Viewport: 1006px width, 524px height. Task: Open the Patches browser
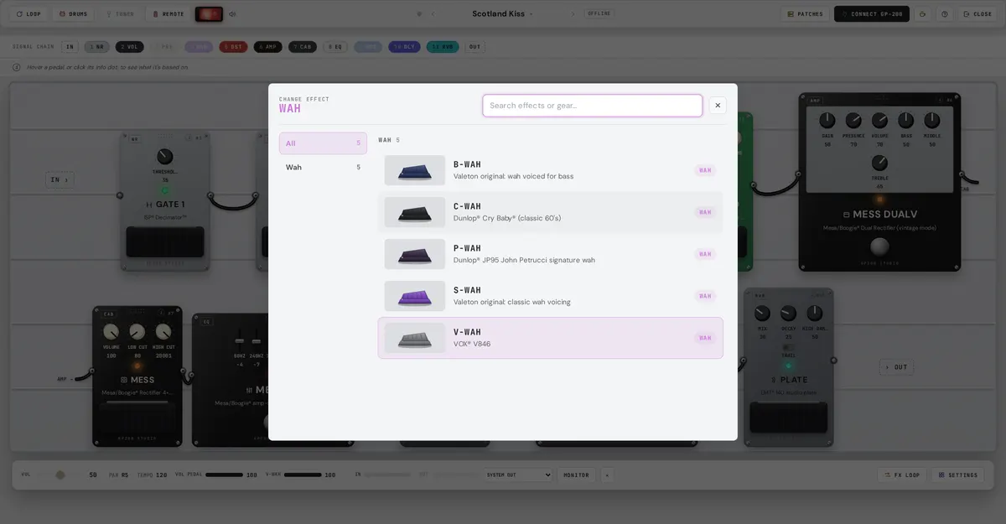[805, 14]
